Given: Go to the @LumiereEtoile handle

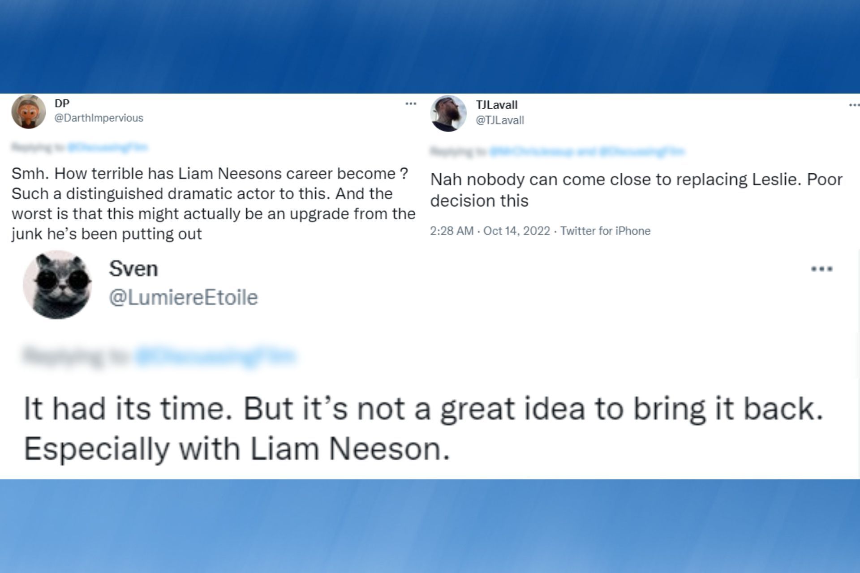Looking at the screenshot, I should pyautogui.click(x=183, y=297).
